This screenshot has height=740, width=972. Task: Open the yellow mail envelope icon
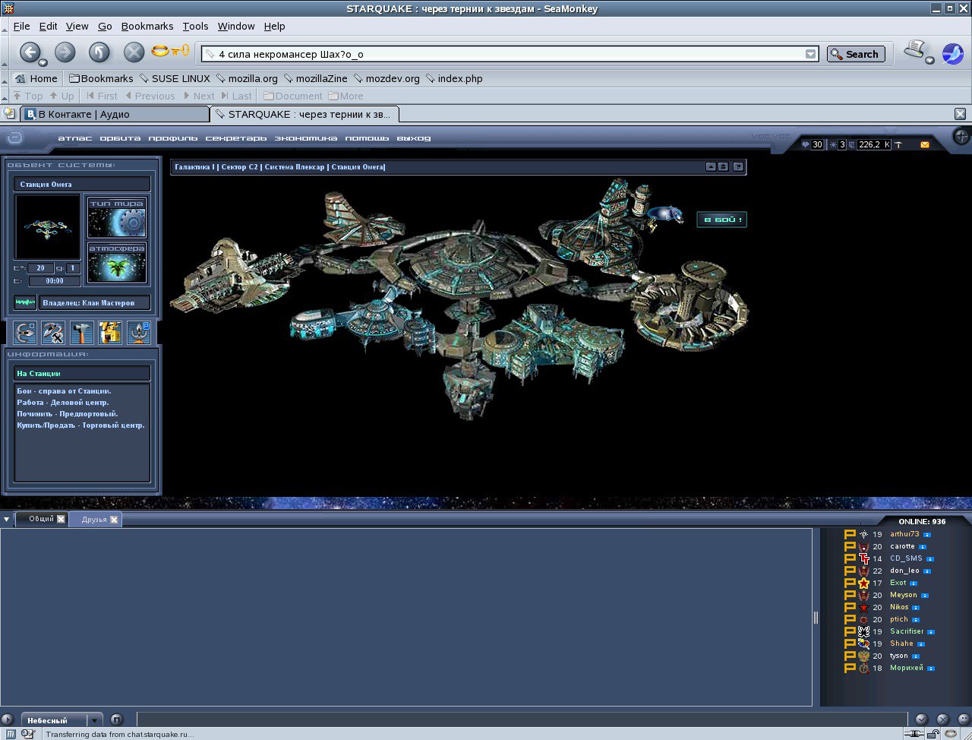[x=924, y=144]
